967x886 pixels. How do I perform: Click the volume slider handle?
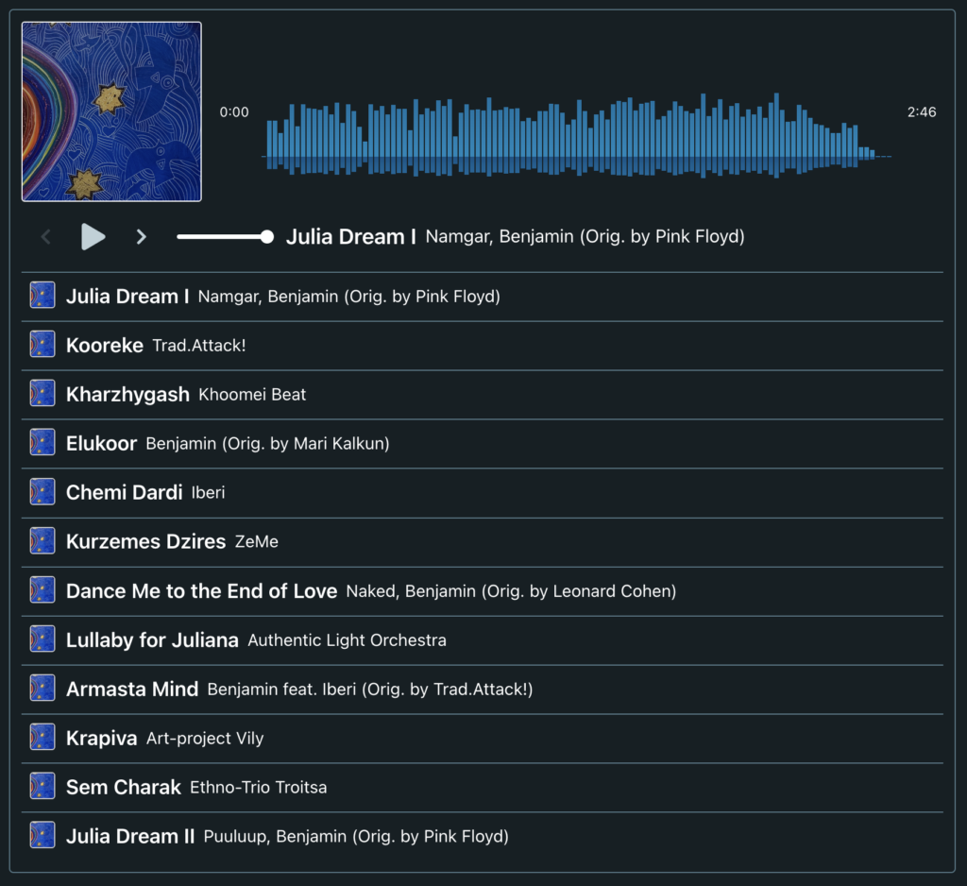coord(267,237)
